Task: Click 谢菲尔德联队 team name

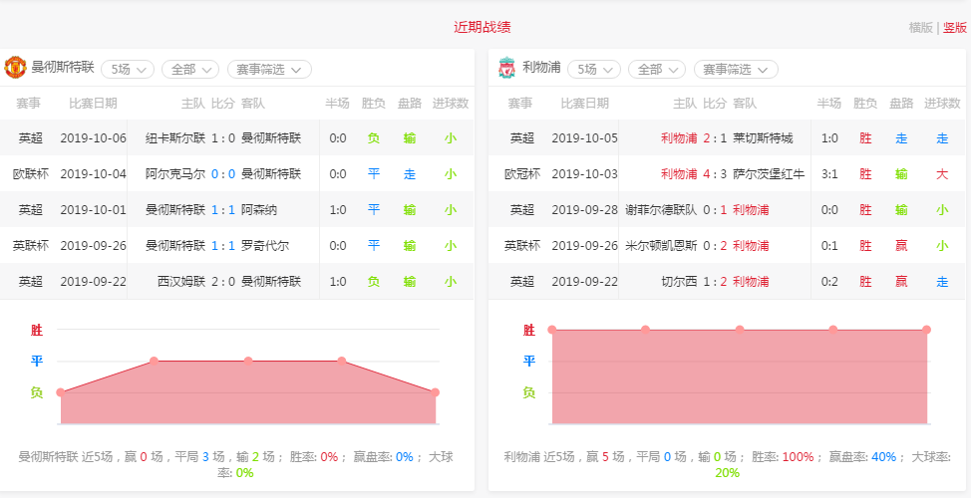Action: coord(661,210)
